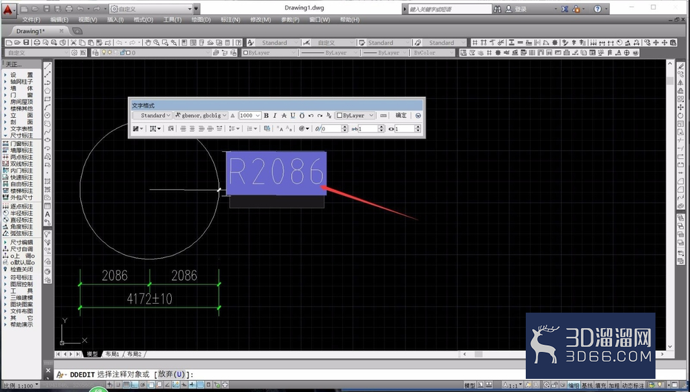690x392 pixels.
Task: Click 文字表格 in the left panel
Action: pyautogui.click(x=21, y=129)
